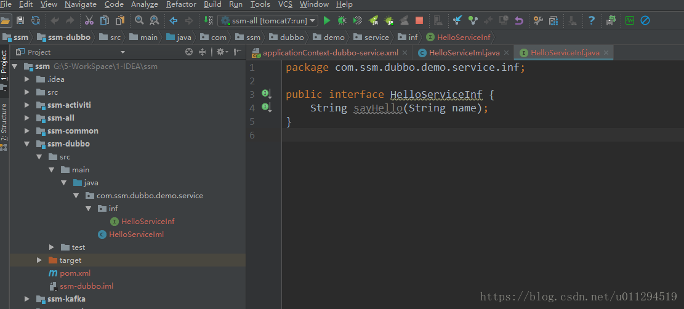Click the Replace magnifier icon
The width and height of the screenshot is (684, 309).
pyautogui.click(x=154, y=20)
